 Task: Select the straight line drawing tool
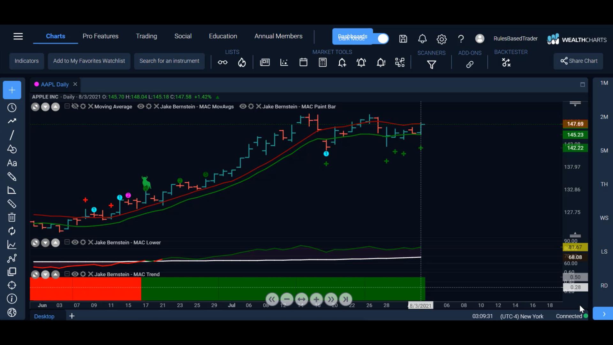click(12, 135)
